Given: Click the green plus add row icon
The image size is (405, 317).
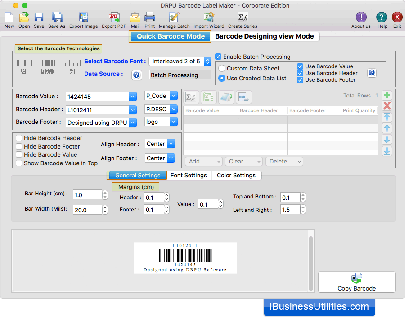Looking at the screenshot, I should pos(387,96).
